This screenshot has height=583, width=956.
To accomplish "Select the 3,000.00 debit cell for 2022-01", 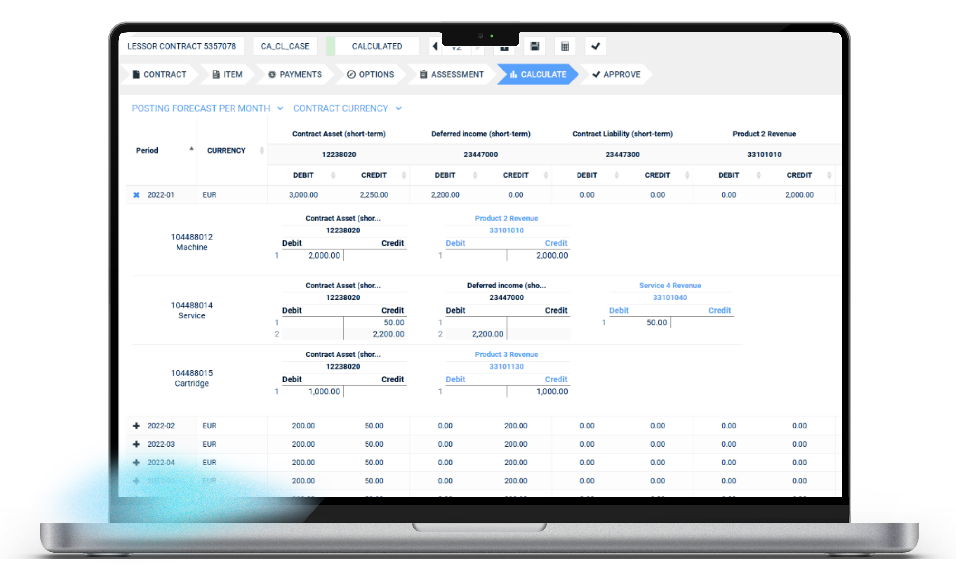I will [303, 195].
